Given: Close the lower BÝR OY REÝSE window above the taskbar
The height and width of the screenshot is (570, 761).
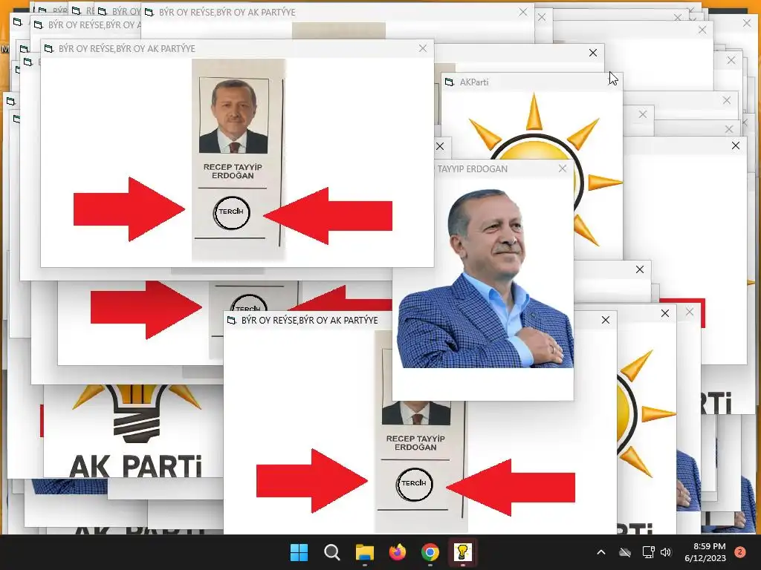Looking at the screenshot, I should 606,320.
